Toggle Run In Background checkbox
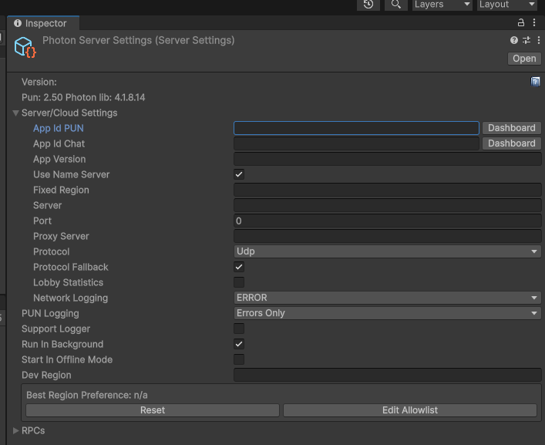 [239, 344]
